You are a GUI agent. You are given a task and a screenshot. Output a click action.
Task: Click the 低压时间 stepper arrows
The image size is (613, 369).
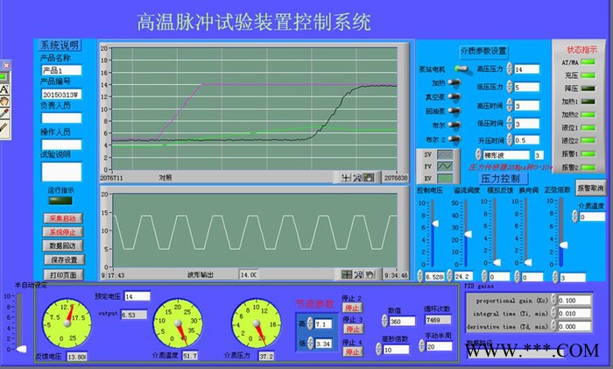(x=510, y=123)
